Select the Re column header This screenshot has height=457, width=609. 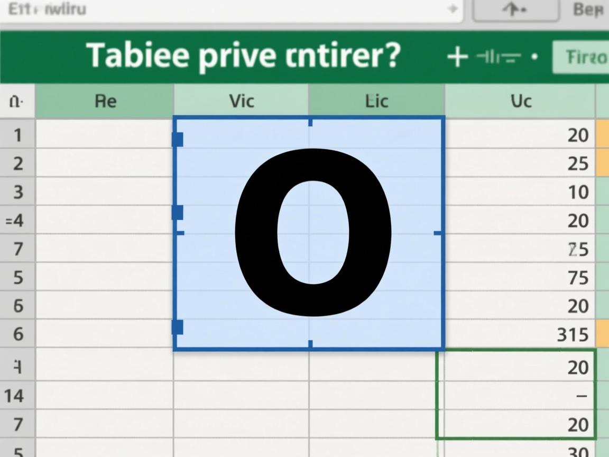pyautogui.click(x=105, y=100)
